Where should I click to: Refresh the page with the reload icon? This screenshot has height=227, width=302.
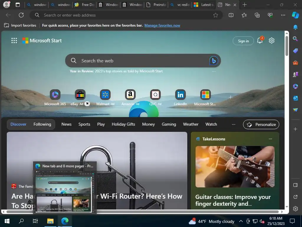pos(21,15)
